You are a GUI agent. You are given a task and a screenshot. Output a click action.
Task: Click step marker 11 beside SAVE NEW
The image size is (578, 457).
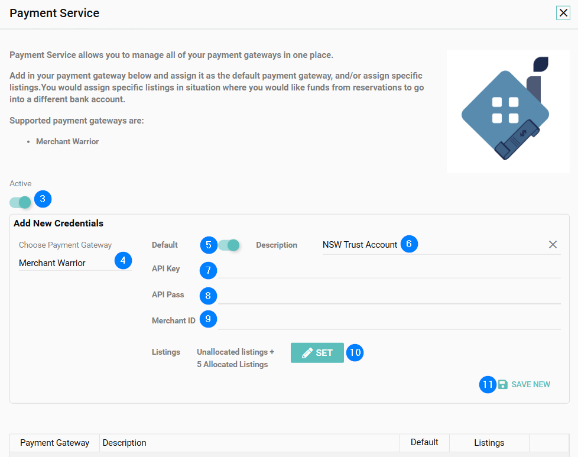pyautogui.click(x=488, y=384)
